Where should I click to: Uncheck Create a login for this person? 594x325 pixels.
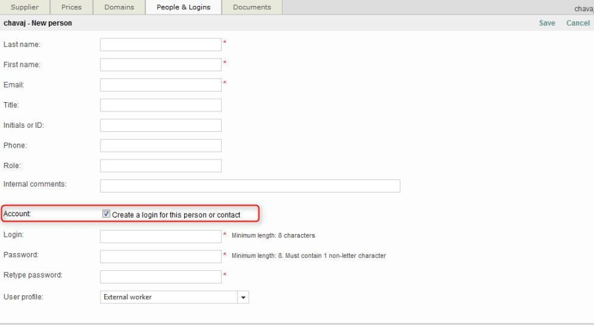coord(106,214)
